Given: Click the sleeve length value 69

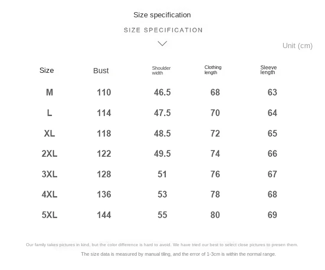Looking at the screenshot, I should tap(273, 215).
